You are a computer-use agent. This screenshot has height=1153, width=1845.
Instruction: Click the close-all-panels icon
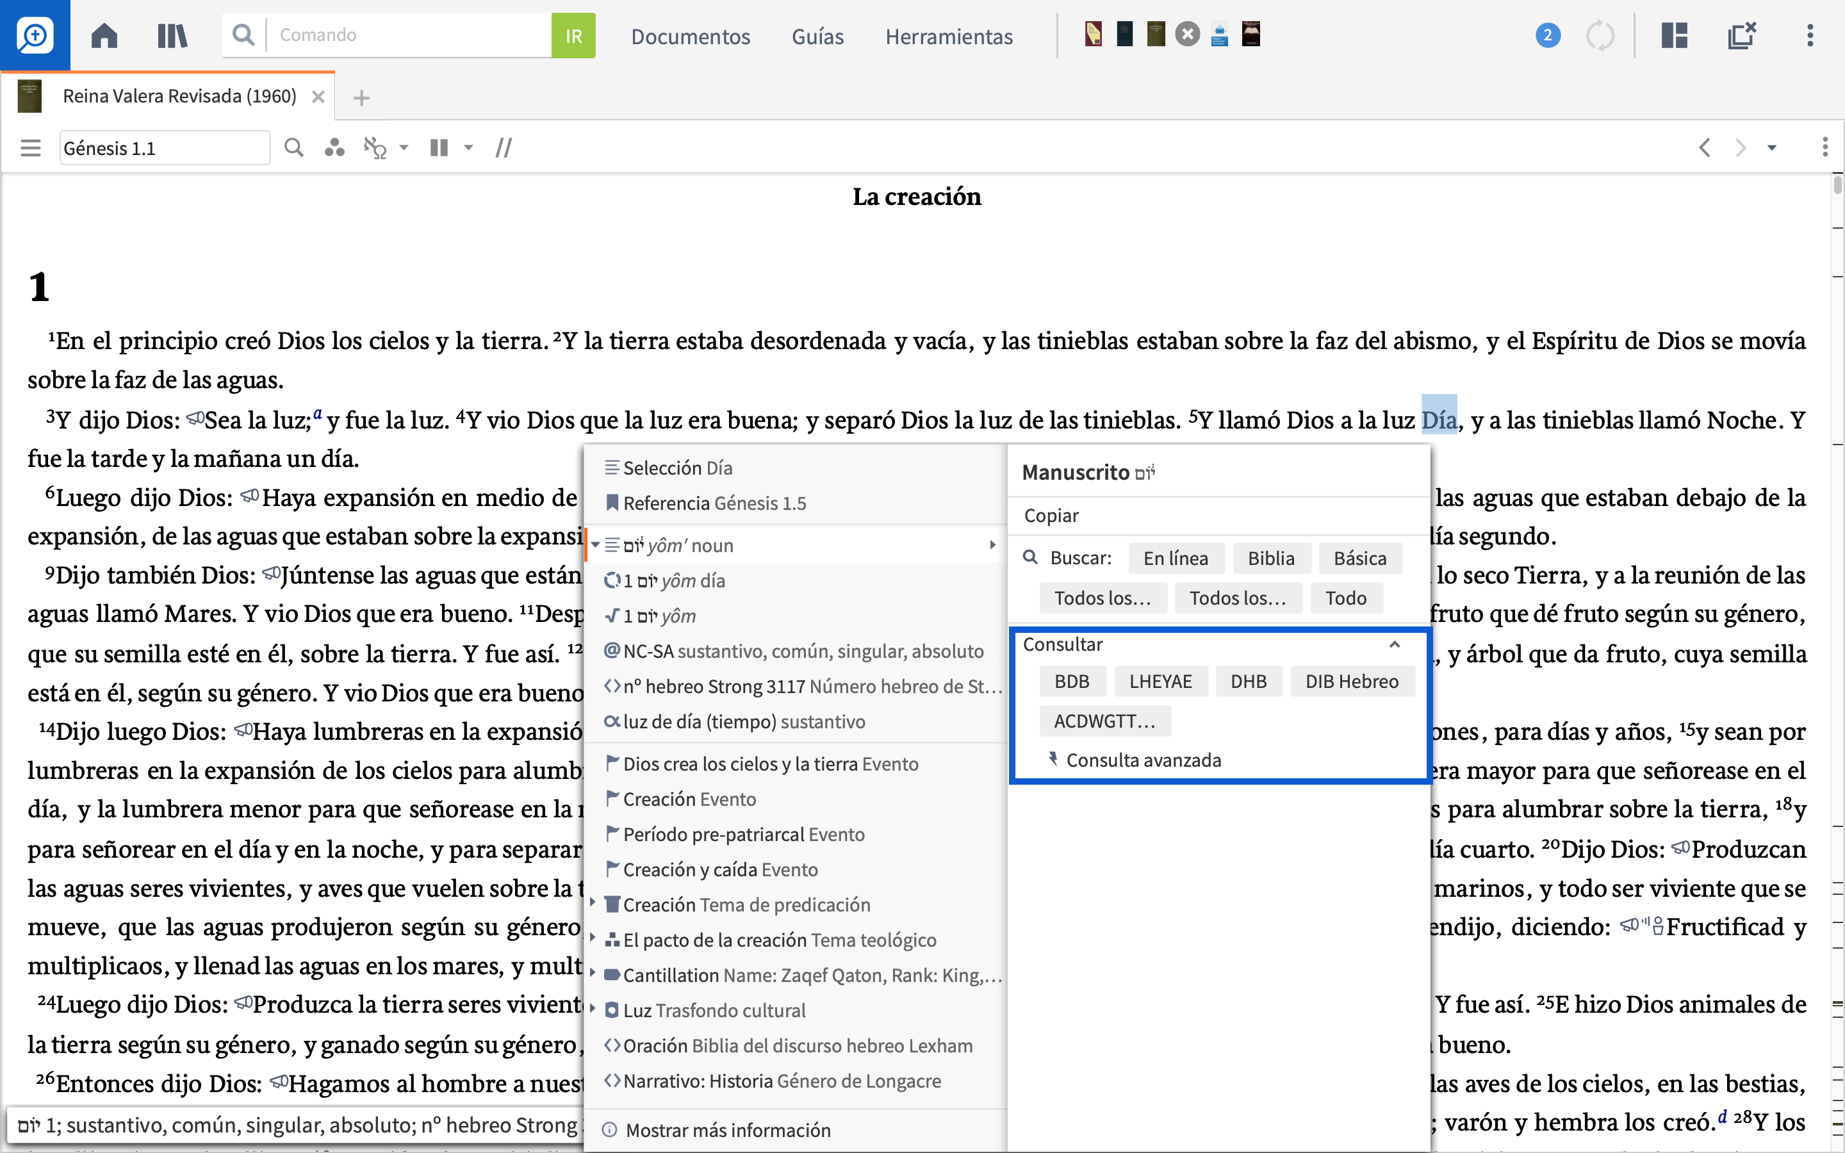pos(1741,35)
